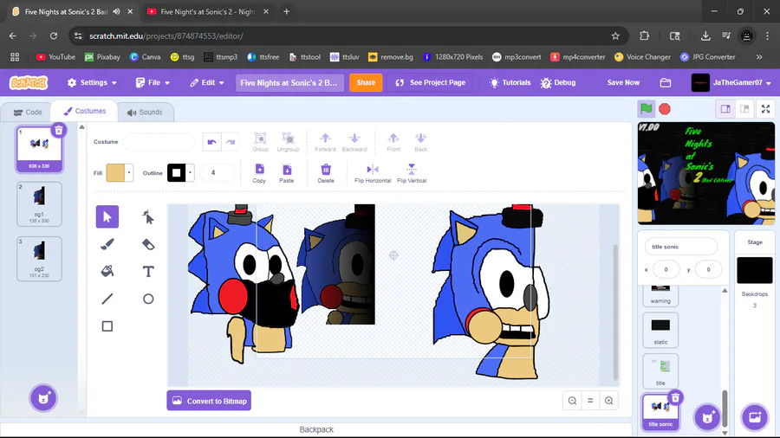Click the Delete trash icon
Image resolution: width=780 pixels, height=438 pixels.
[x=326, y=173]
